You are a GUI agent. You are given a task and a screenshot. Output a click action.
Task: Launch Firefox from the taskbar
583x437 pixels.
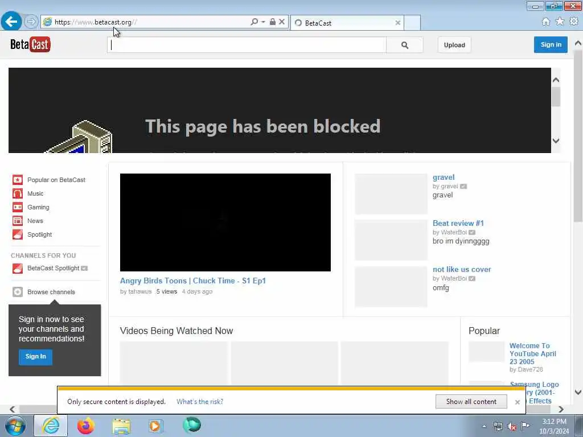[x=86, y=426]
